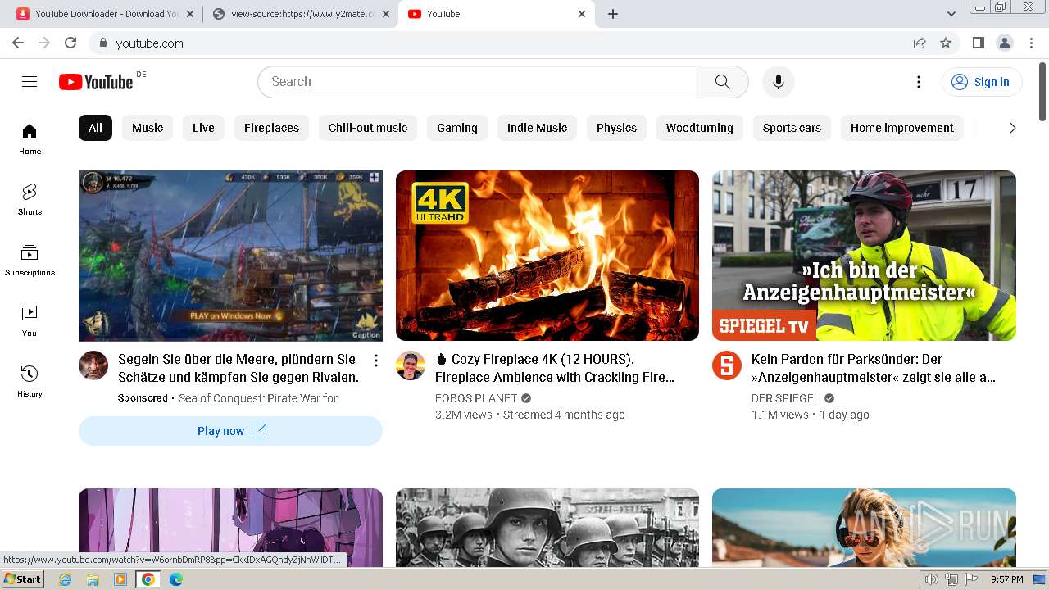The width and height of the screenshot is (1049, 590).
Task: Select the Home improvement chip
Action: tap(902, 128)
